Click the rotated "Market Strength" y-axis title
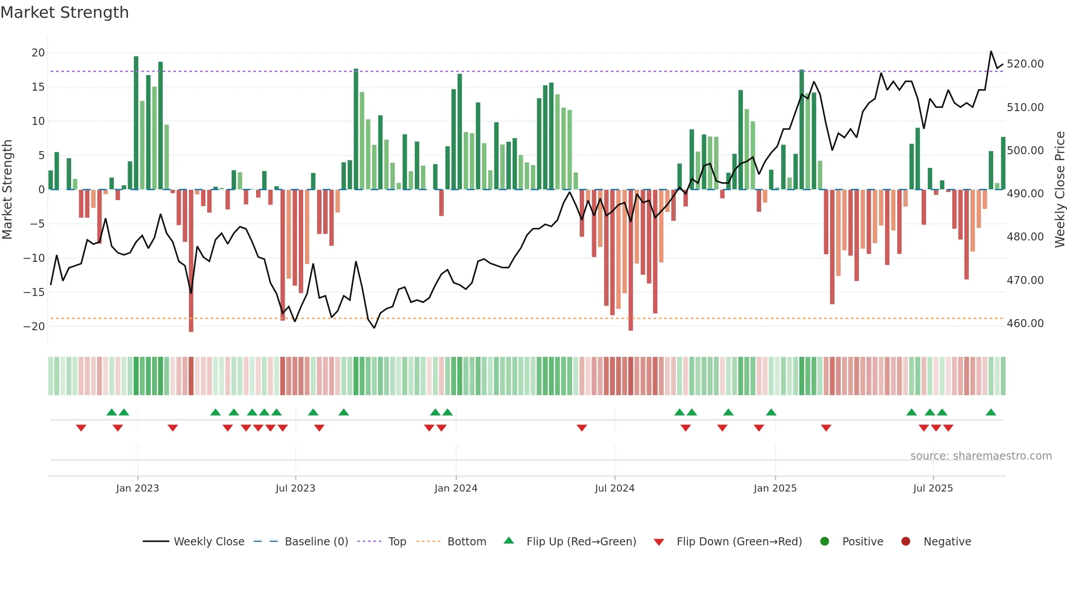 7,189
